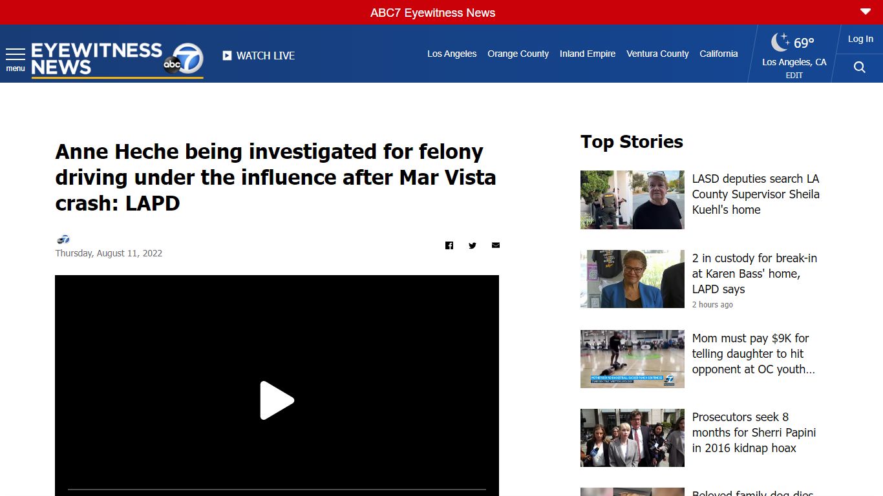Click the Watch Live play icon
The height and width of the screenshot is (496, 883).
pos(227,56)
